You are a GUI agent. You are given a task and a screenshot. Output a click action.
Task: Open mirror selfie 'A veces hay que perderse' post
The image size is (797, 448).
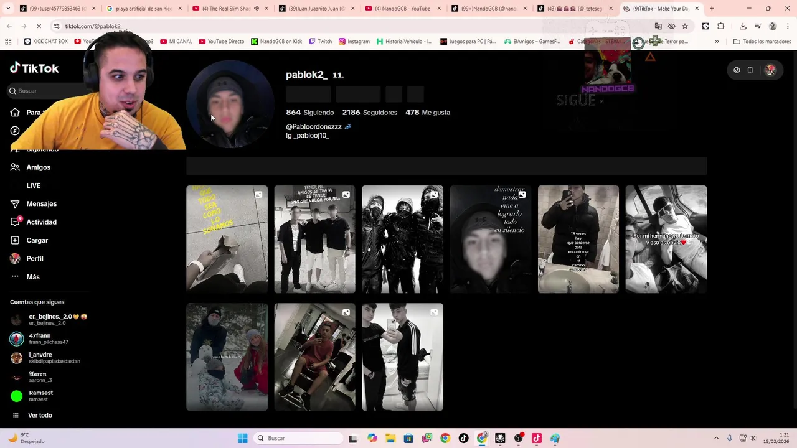pyautogui.click(x=578, y=239)
